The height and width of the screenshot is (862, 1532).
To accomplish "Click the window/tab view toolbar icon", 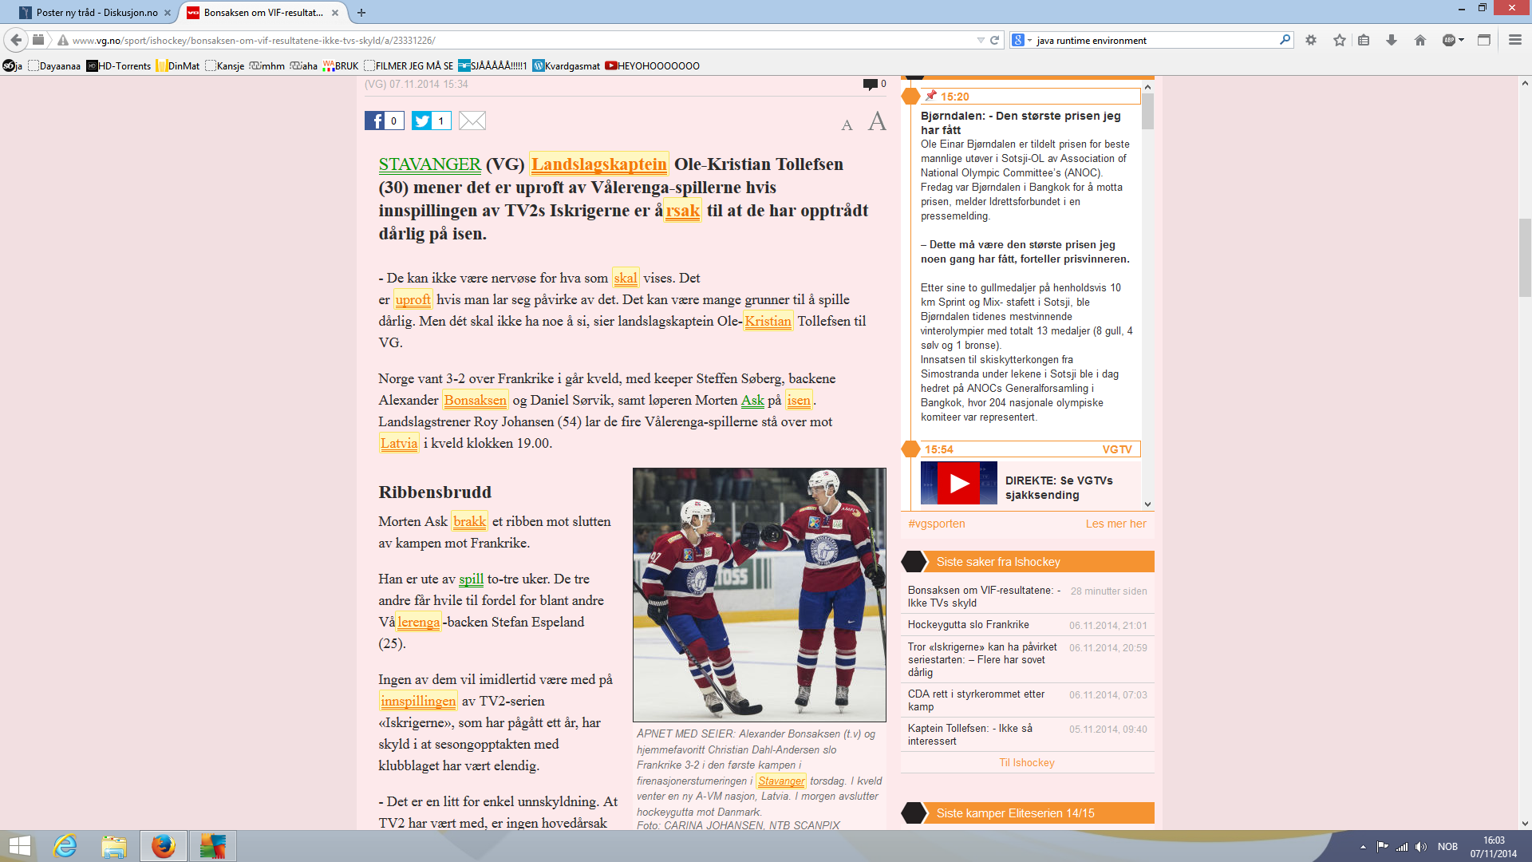I will pyautogui.click(x=1484, y=40).
